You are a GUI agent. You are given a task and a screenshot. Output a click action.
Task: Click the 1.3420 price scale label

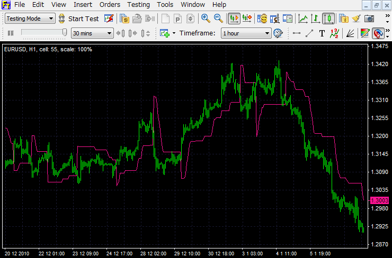coord(379,64)
